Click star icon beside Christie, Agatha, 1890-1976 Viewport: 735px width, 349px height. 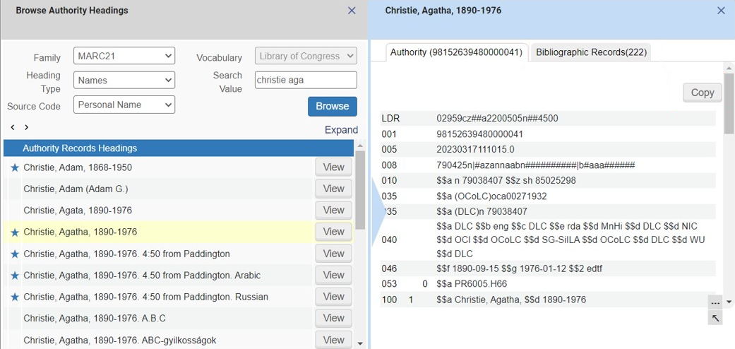click(x=15, y=232)
